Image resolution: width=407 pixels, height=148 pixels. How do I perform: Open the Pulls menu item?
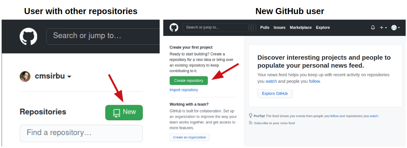pos(265,28)
